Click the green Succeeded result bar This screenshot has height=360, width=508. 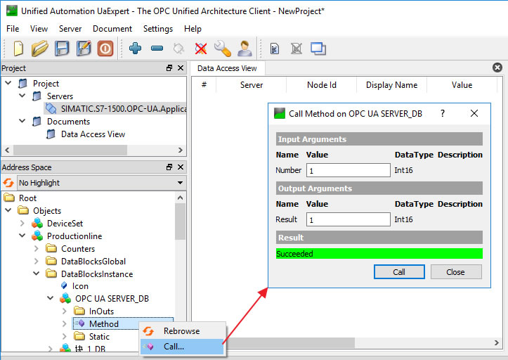(x=379, y=254)
